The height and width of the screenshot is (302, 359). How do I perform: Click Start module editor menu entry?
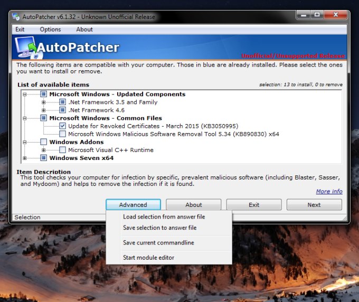148,258
